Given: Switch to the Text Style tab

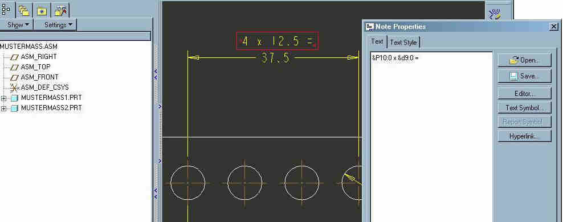Looking at the screenshot, I should click(x=403, y=42).
